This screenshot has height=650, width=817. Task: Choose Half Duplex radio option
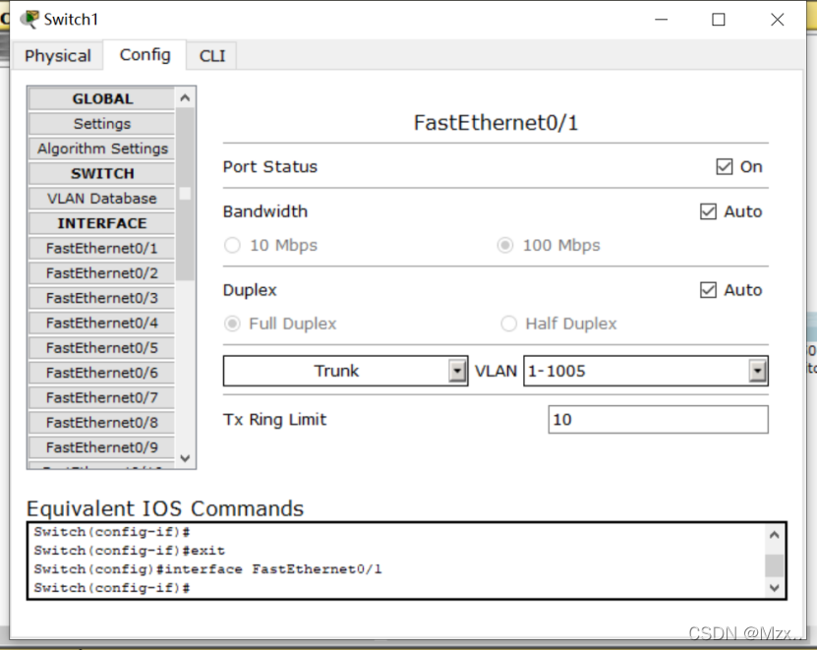click(509, 324)
